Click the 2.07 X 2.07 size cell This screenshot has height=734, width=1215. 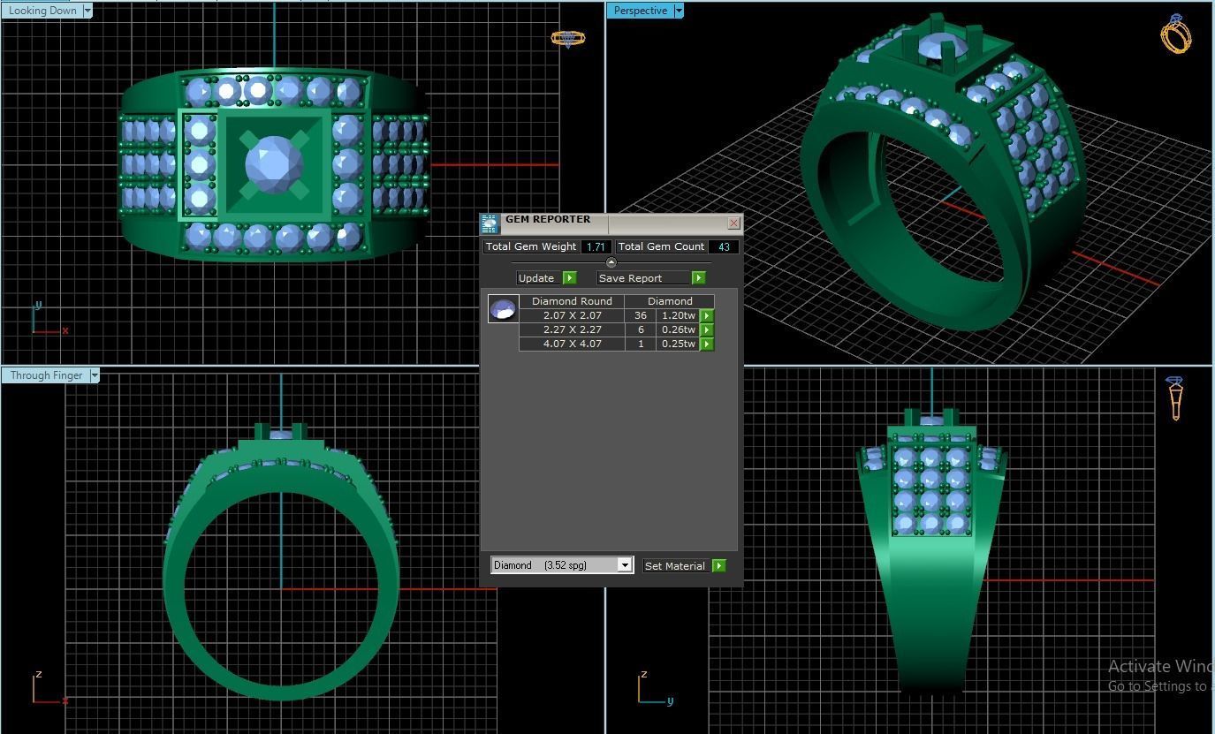(x=572, y=315)
